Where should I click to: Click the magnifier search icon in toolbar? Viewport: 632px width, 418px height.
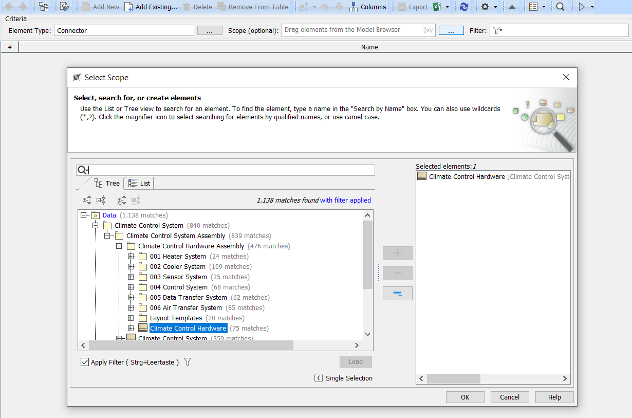(560, 7)
